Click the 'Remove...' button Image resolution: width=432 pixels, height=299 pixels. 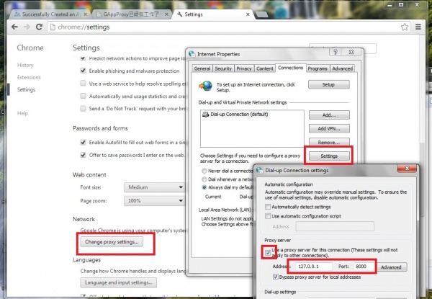pos(329,142)
